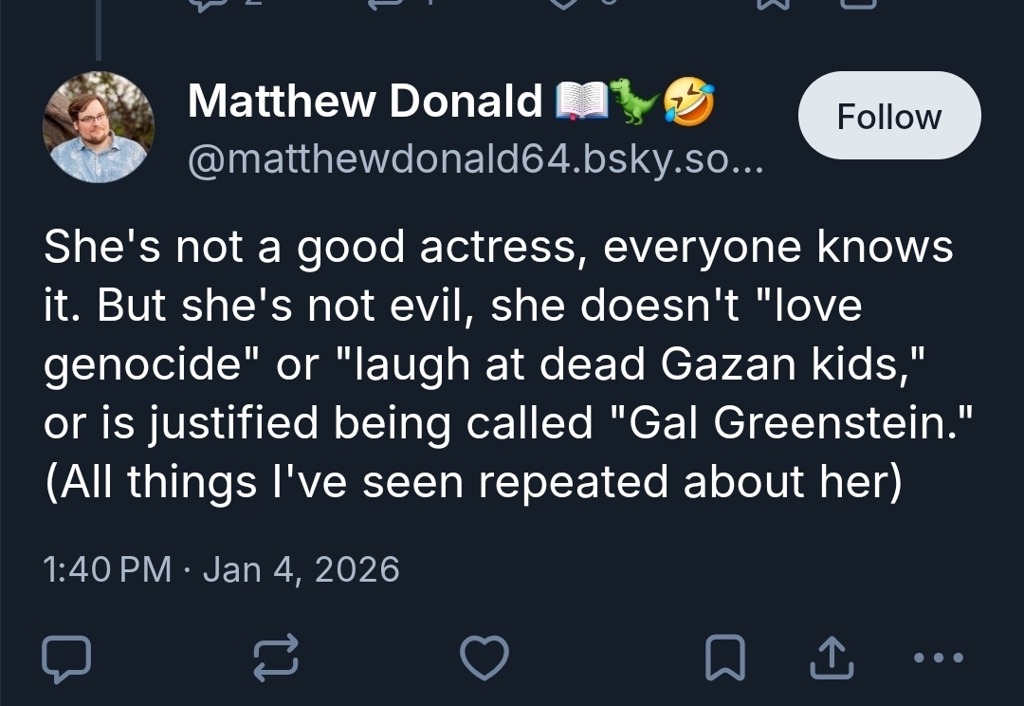Viewport: 1024px width, 706px height.
Task: Click the green dinosaur emoji in the name
Action: click(x=631, y=100)
